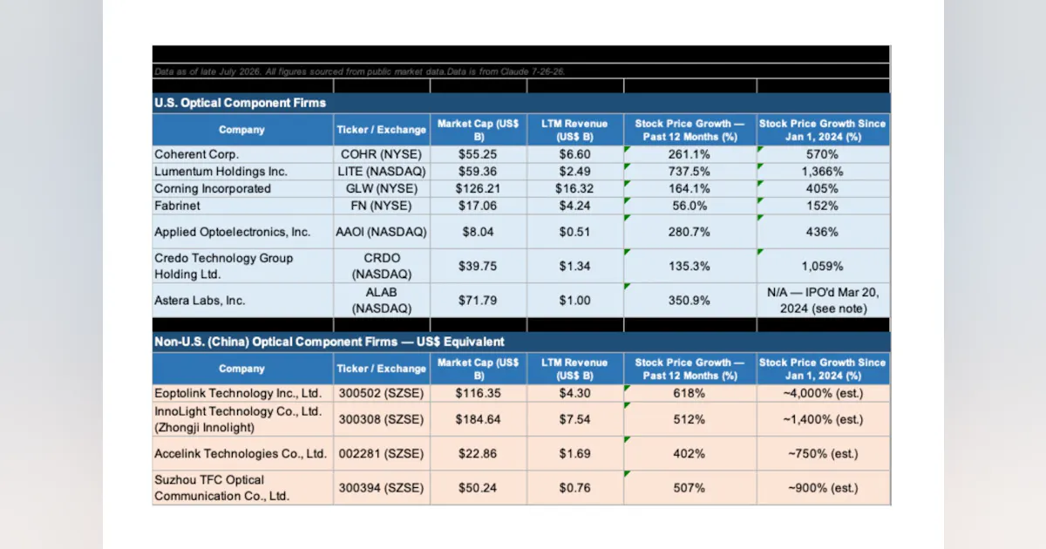Image resolution: width=1046 pixels, height=549 pixels.
Task: Click the "Eoptolink Technology Inc., Ltd." cell
Action: tap(242, 393)
